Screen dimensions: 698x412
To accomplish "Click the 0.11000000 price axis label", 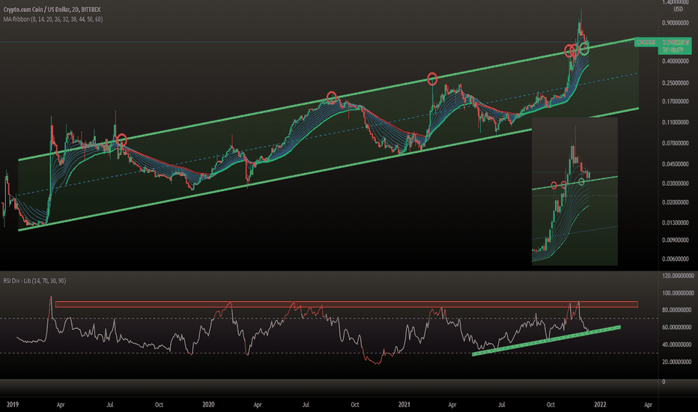I will tap(676, 122).
